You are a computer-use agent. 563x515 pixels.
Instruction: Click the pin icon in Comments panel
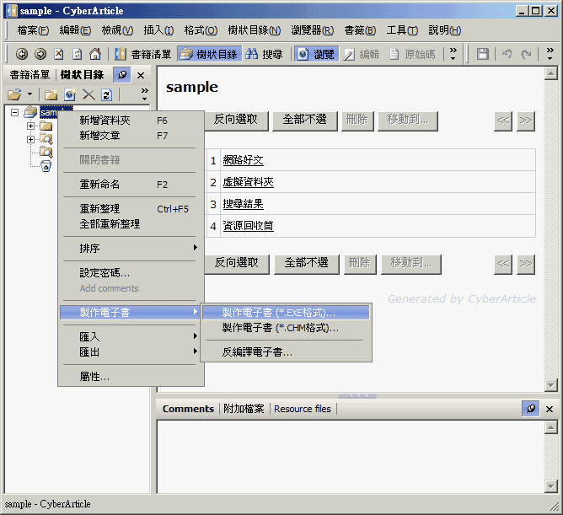tap(530, 409)
